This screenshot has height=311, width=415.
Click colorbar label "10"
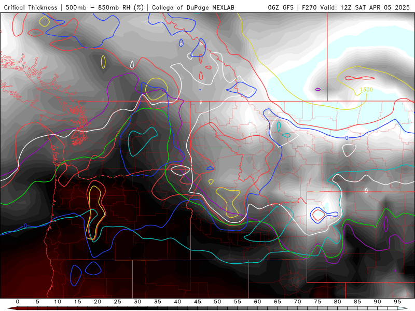click(x=58, y=302)
